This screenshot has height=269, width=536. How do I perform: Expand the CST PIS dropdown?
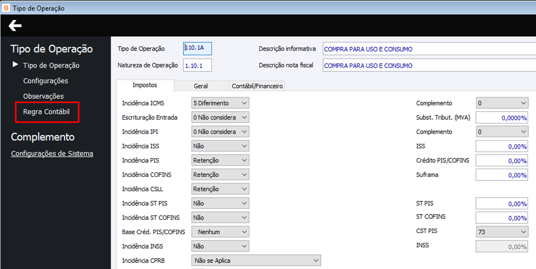pos(502,232)
